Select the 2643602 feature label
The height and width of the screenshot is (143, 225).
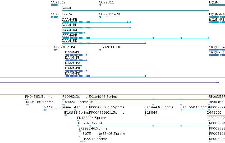tap(214, 113)
